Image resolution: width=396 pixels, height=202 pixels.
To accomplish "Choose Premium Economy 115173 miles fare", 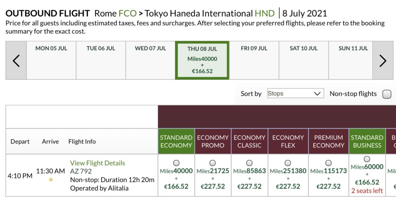I will coord(328,163).
